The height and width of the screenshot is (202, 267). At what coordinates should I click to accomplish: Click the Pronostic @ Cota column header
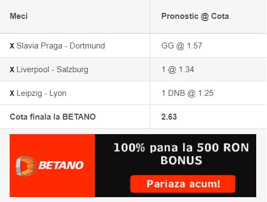pyautogui.click(x=195, y=16)
